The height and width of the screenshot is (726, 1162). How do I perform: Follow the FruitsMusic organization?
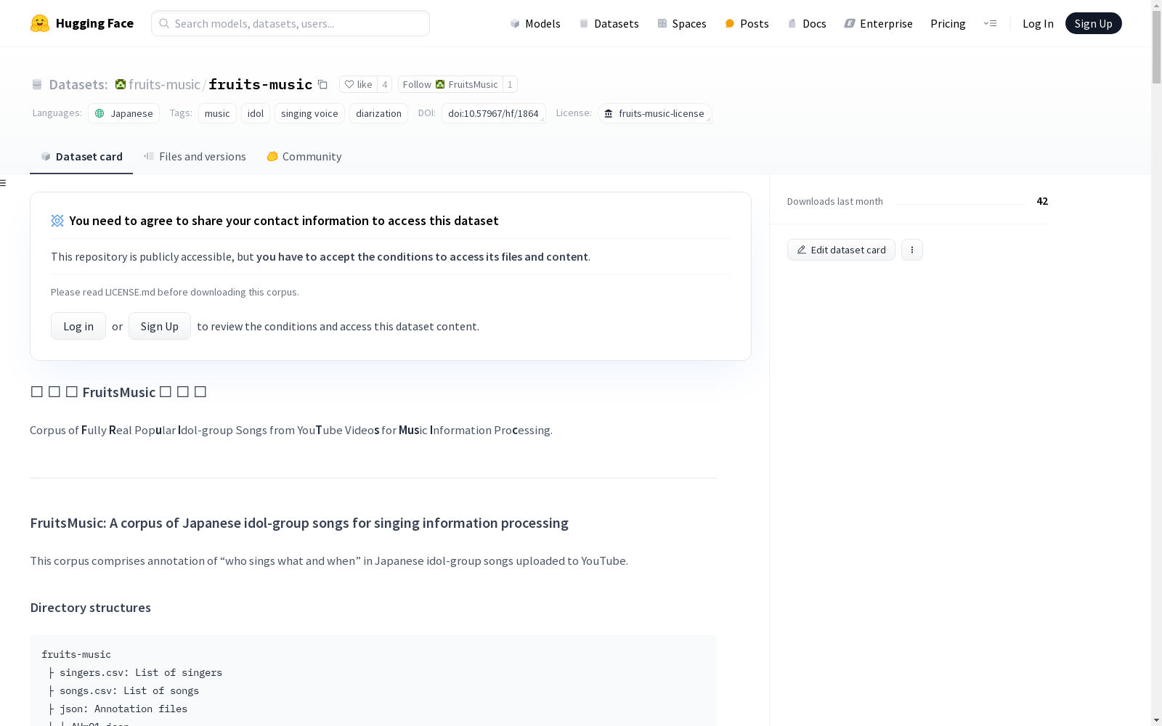click(x=450, y=84)
